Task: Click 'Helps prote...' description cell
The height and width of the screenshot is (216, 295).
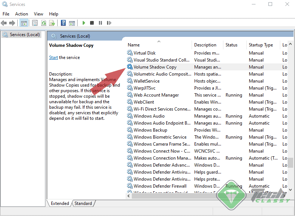Action: (207, 179)
